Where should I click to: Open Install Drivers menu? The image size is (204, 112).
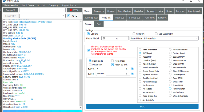28,5
